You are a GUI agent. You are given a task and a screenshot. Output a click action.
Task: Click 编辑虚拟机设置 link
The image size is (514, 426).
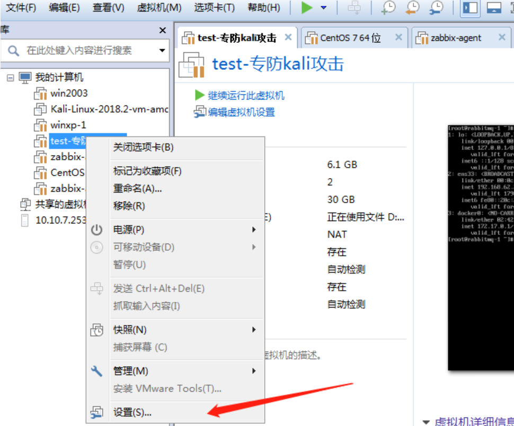coord(242,112)
